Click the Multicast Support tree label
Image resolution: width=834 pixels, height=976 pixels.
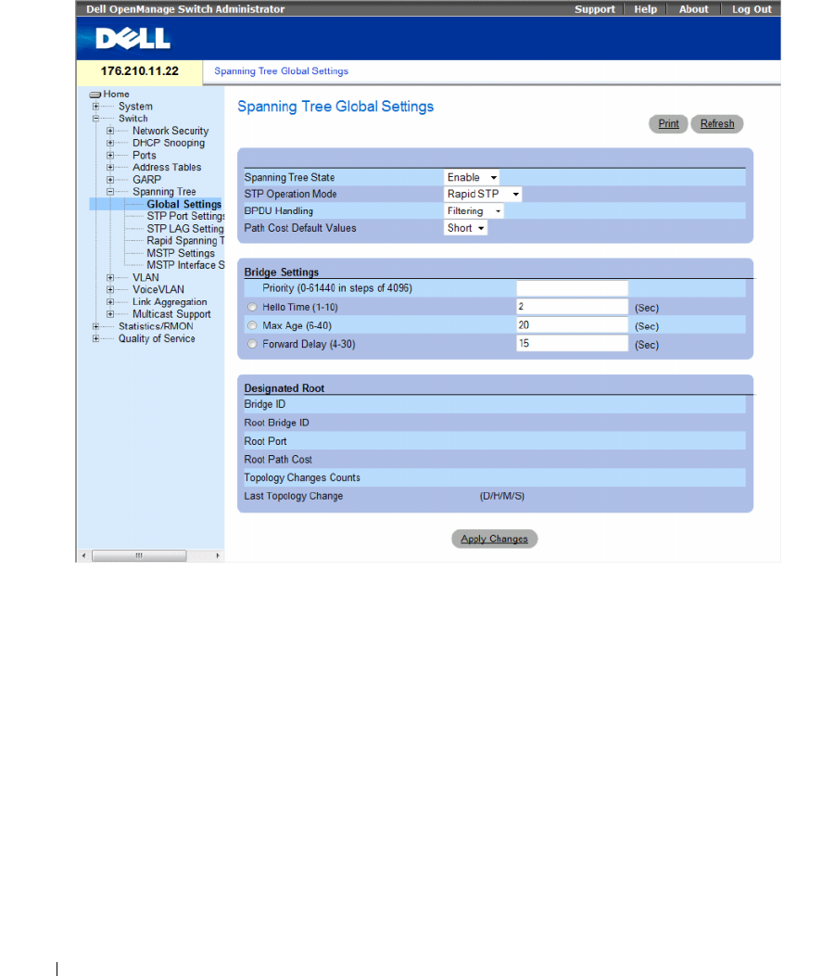point(171,314)
